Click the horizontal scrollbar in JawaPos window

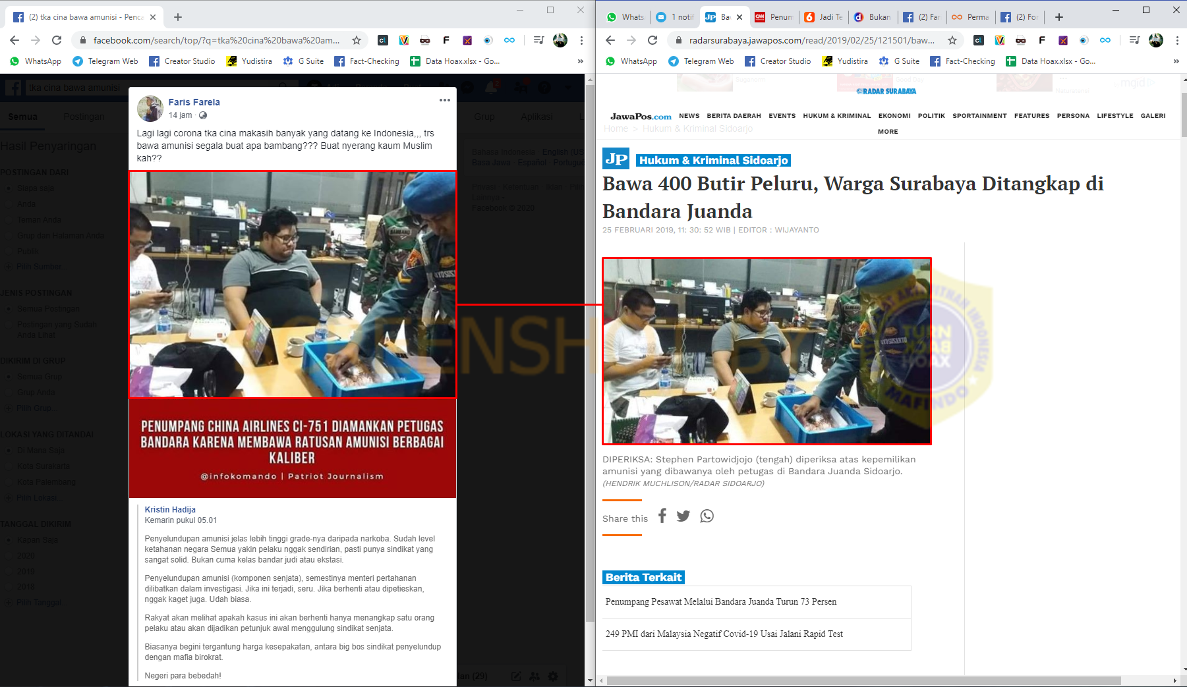coord(863,680)
